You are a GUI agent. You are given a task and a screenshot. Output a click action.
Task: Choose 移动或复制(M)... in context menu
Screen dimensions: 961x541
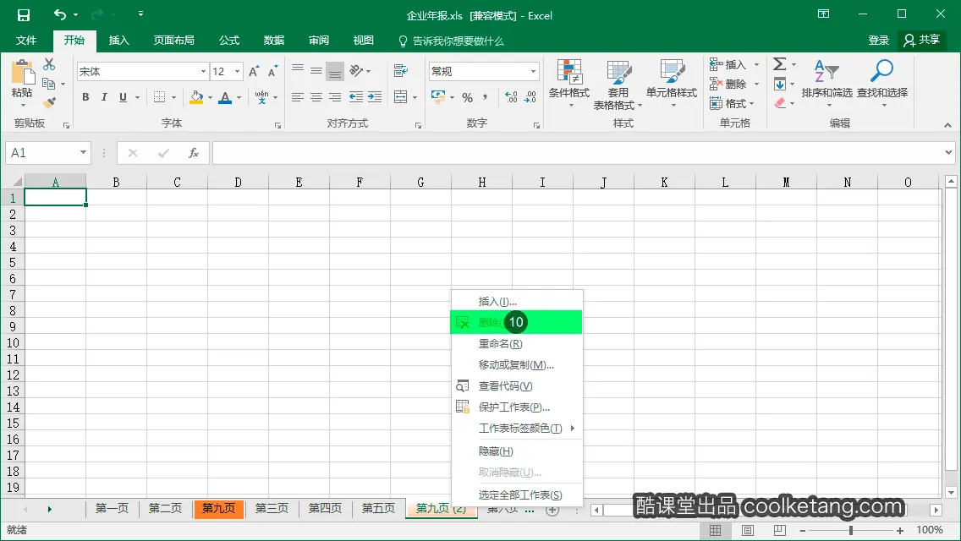[x=517, y=364]
